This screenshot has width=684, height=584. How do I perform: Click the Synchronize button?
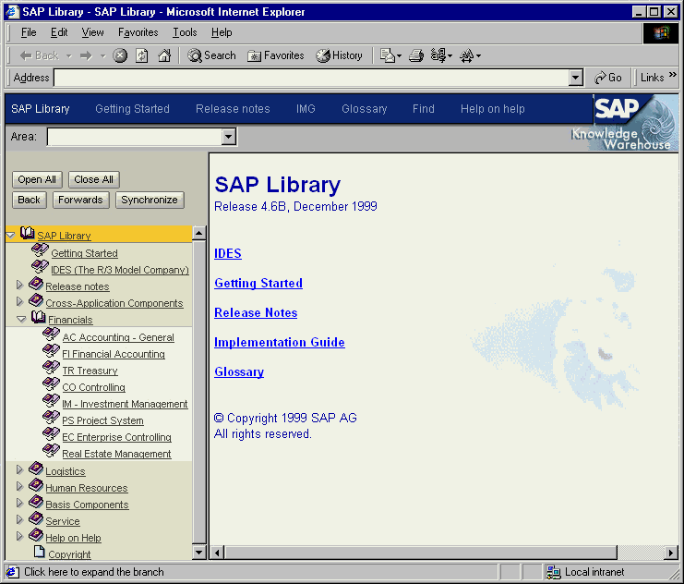pyautogui.click(x=150, y=200)
